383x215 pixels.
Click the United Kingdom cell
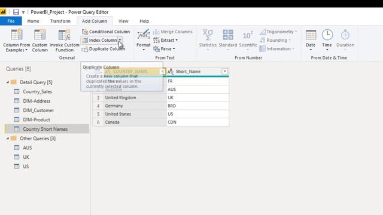pyautogui.click(x=135, y=97)
